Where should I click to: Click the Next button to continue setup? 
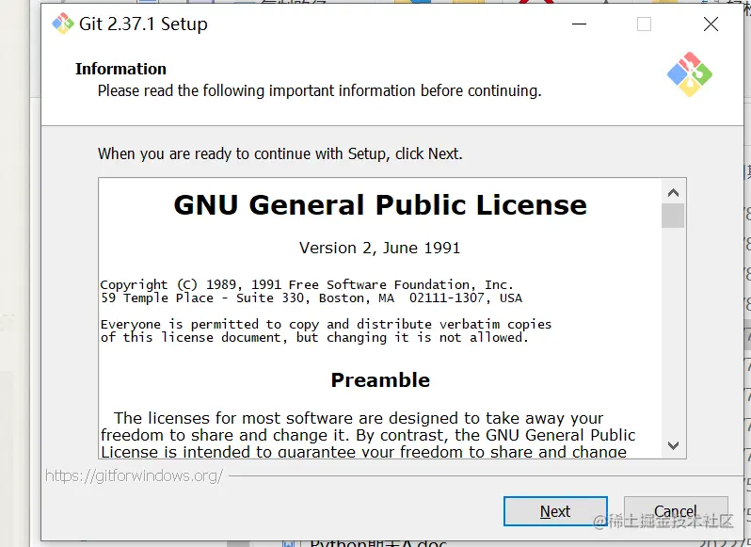[555, 511]
